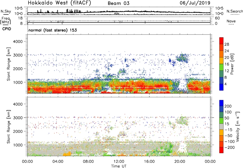The image size is (243, 168).
Task: Select the '200' label on the velocity colorbar
Action: tap(228, 106)
